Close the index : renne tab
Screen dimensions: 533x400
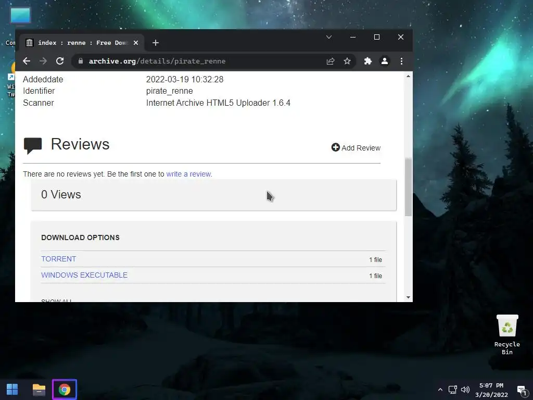click(136, 43)
